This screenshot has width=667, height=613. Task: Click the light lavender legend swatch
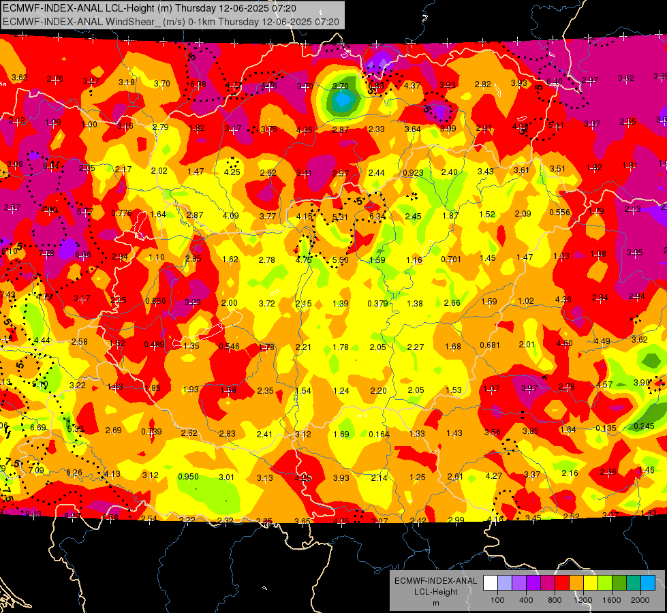point(505,582)
